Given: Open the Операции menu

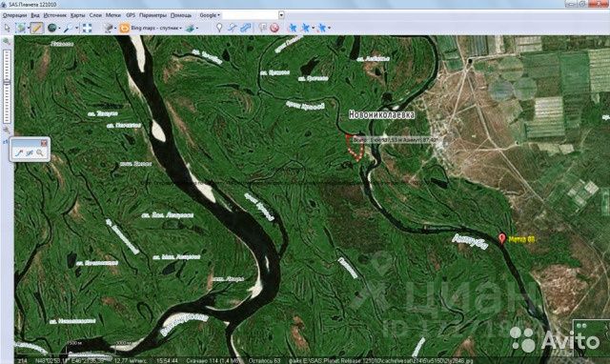Looking at the screenshot, I should 14,15.
